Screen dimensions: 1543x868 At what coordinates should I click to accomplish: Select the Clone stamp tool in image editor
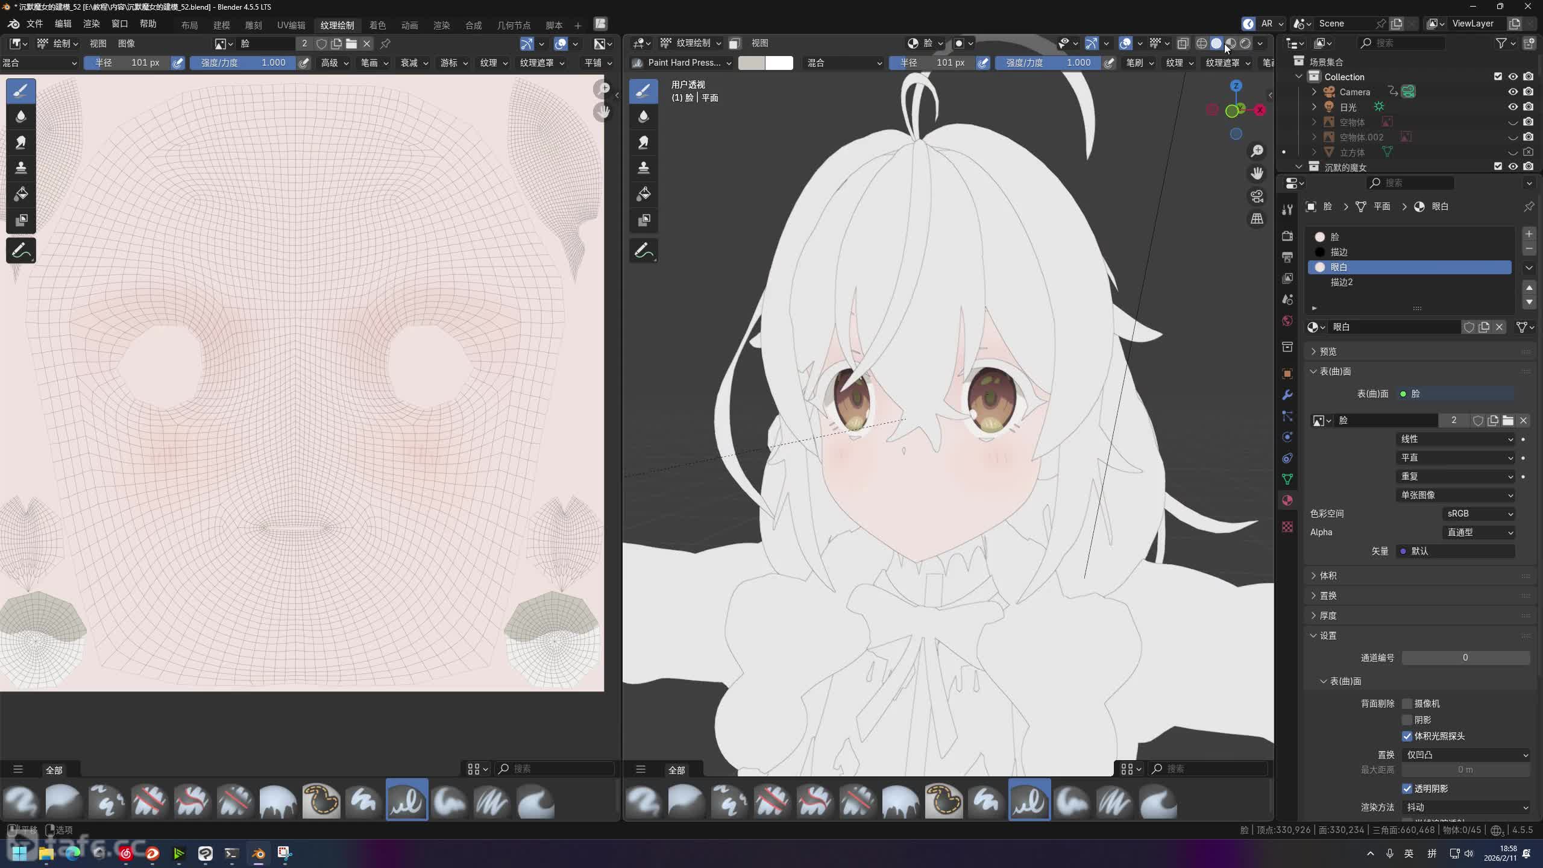[21, 168]
